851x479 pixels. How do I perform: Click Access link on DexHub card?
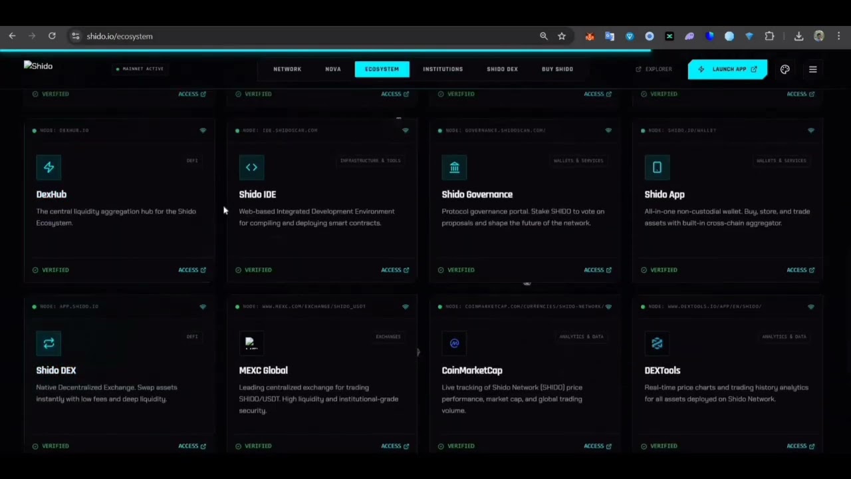192,270
